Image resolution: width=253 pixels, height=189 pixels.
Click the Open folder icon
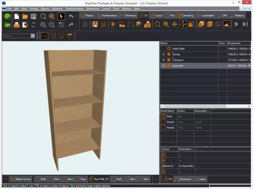click(25, 16)
